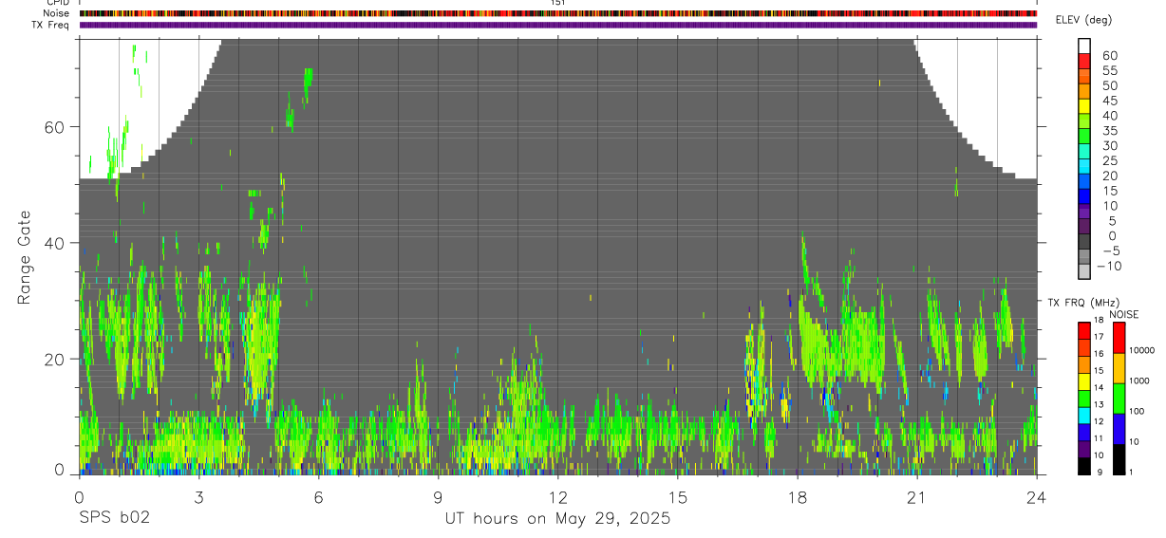Screen dimensions: 1166x538
Task: Select the 60 degree elevation label
Action: (x=1109, y=56)
